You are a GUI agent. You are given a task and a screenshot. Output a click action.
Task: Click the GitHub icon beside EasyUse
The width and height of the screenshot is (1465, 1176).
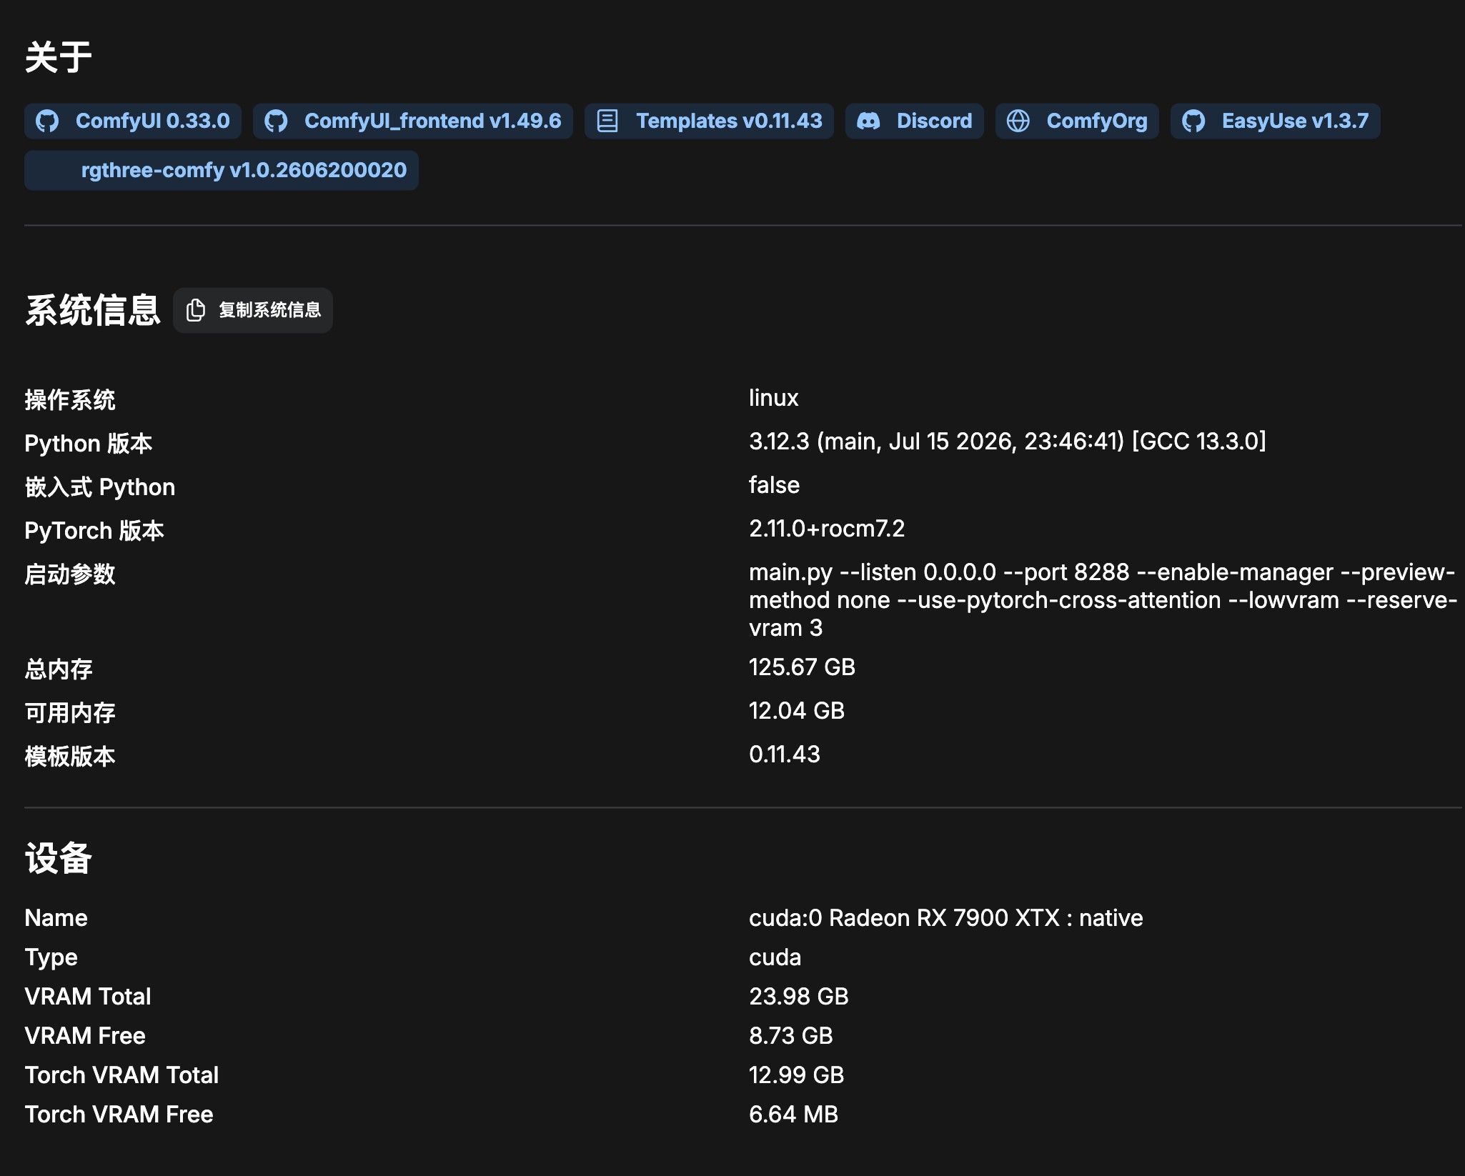tap(1193, 121)
